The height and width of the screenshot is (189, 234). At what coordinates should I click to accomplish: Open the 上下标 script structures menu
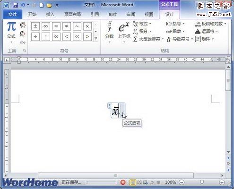(x=124, y=32)
